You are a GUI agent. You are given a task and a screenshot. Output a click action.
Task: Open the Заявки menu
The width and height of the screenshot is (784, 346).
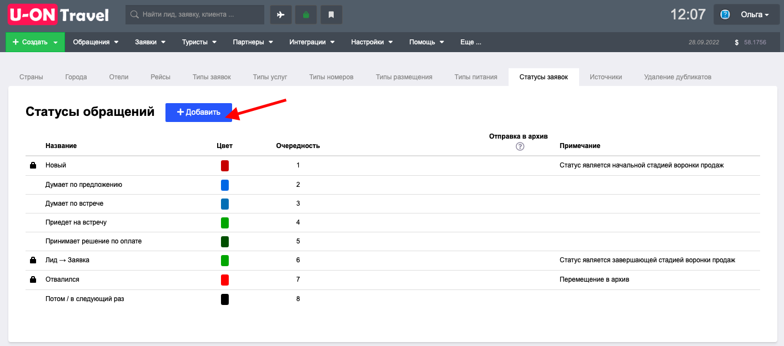tap(150, 42)
